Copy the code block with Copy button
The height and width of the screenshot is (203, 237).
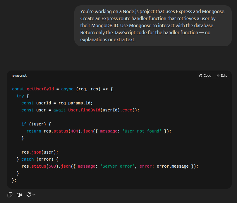point(205,75)
